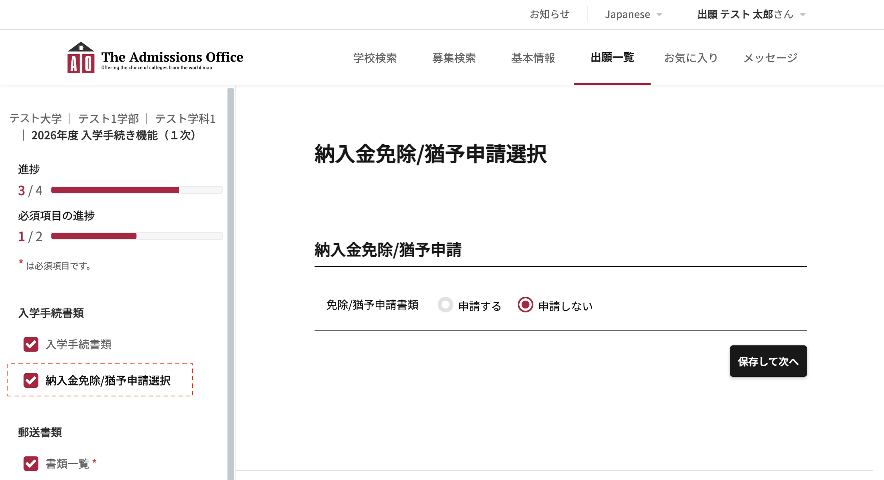Switch to the 出願一覧 tab

click(612, 58)
